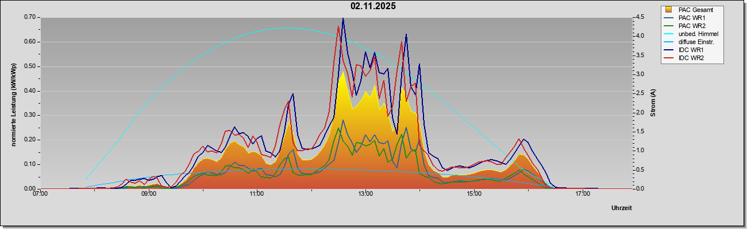Screen dimensions: 747x229
Task: Click the 0.70 value on left axis
Action: tap(30, 17)
